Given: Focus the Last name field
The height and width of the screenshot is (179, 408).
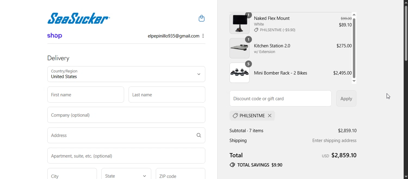Looking at the screenshot, I should [167, 95].
